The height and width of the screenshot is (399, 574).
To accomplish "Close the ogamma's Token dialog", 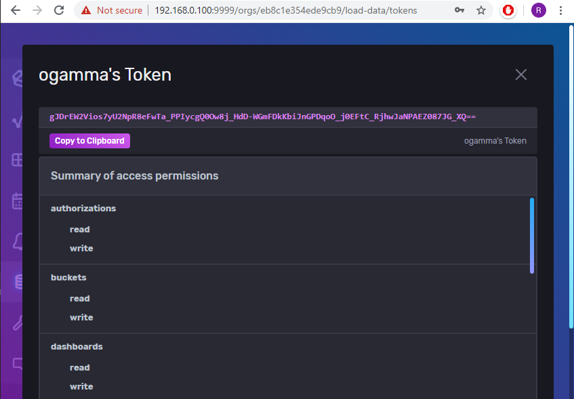I will pyautogui.click(x=520, y=75).
